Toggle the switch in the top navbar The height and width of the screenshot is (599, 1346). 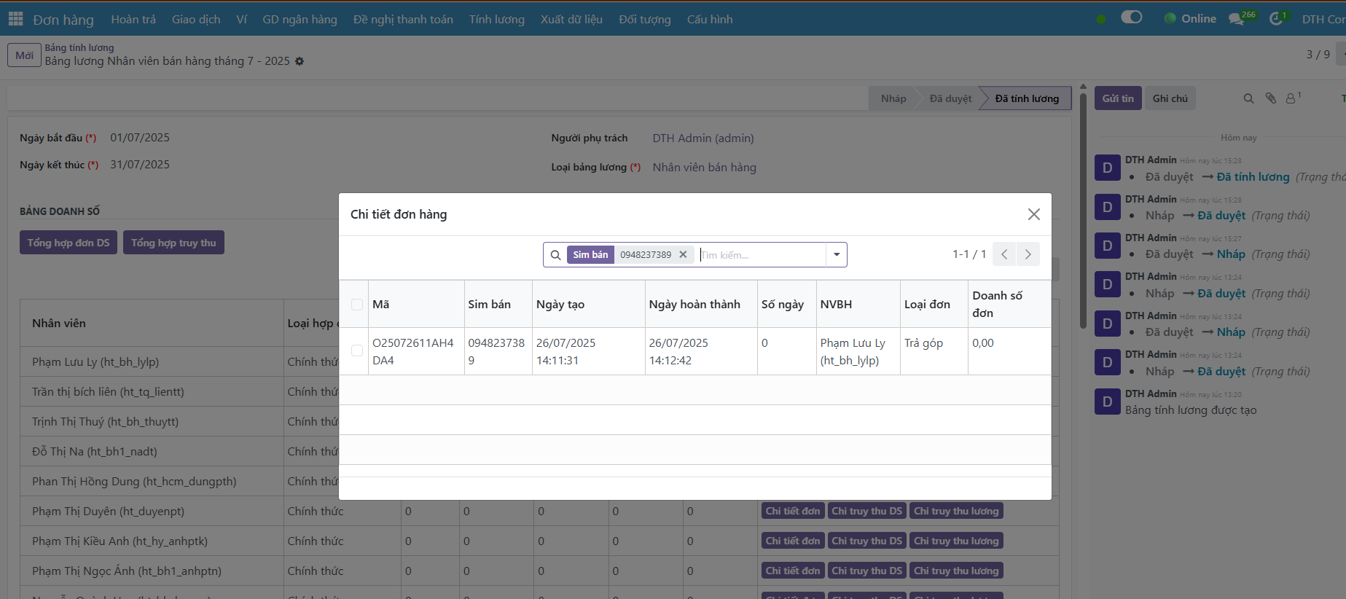click(x=1131, y=17)
